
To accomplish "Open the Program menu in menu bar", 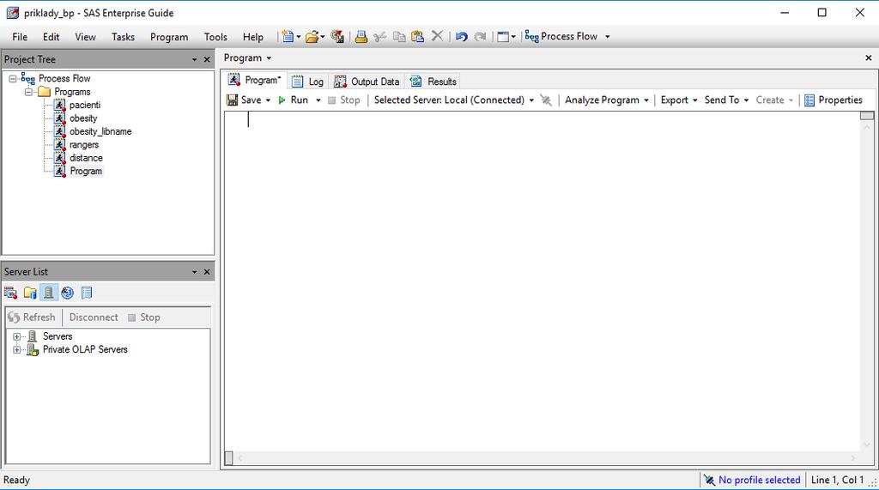I will click(x=169, y=37).
